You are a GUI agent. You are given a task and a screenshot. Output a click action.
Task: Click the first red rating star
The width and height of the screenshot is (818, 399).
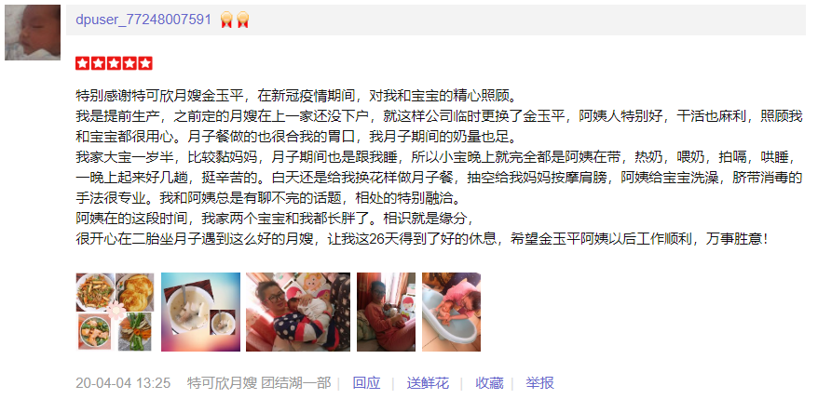pos(82,63)
